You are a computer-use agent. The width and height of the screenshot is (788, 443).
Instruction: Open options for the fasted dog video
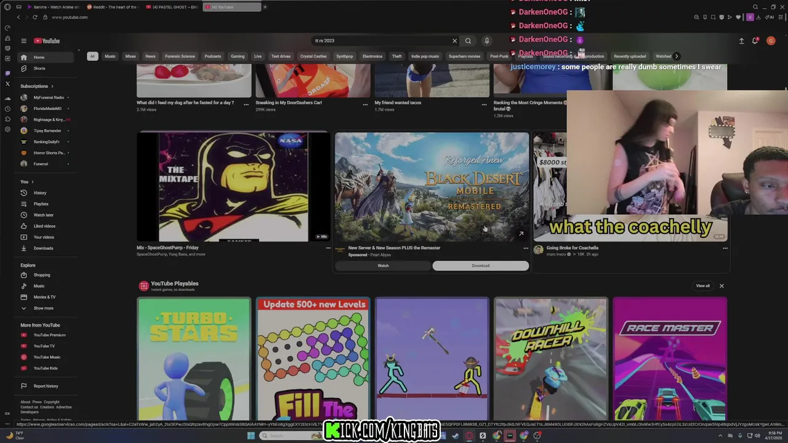point(246,105)
